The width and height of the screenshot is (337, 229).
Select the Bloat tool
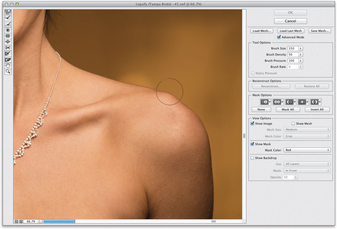click(x=8, y=42)
